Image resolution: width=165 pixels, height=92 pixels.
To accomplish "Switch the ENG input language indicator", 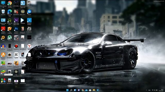I will point(149,90).
